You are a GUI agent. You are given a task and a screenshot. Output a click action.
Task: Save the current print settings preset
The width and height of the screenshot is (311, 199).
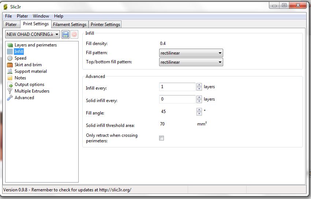[65, 34]
